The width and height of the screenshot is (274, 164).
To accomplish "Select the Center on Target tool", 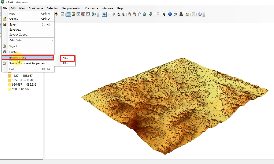I will 113,14.
